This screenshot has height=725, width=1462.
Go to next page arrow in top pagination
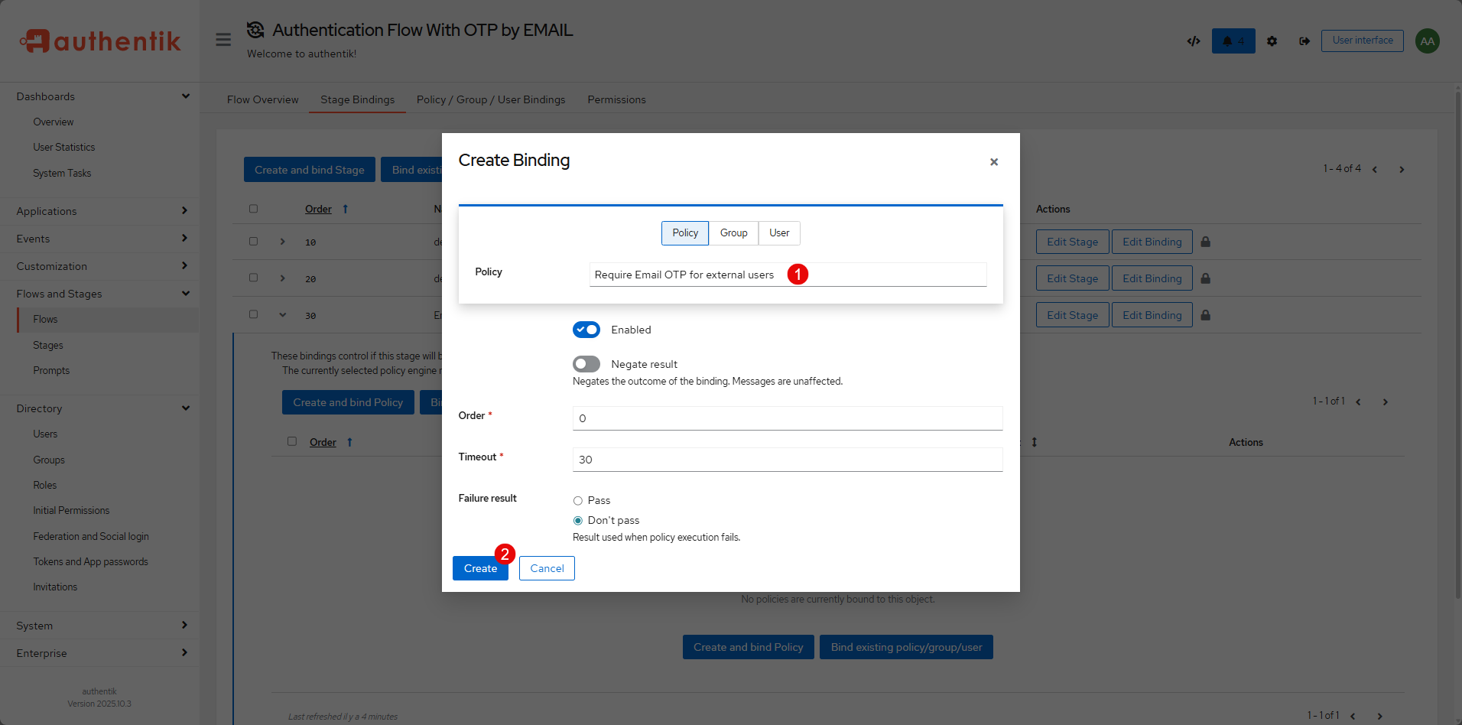[x=1402, y=170]
